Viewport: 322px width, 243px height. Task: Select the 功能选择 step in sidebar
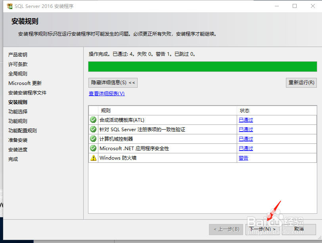[18, 111]
